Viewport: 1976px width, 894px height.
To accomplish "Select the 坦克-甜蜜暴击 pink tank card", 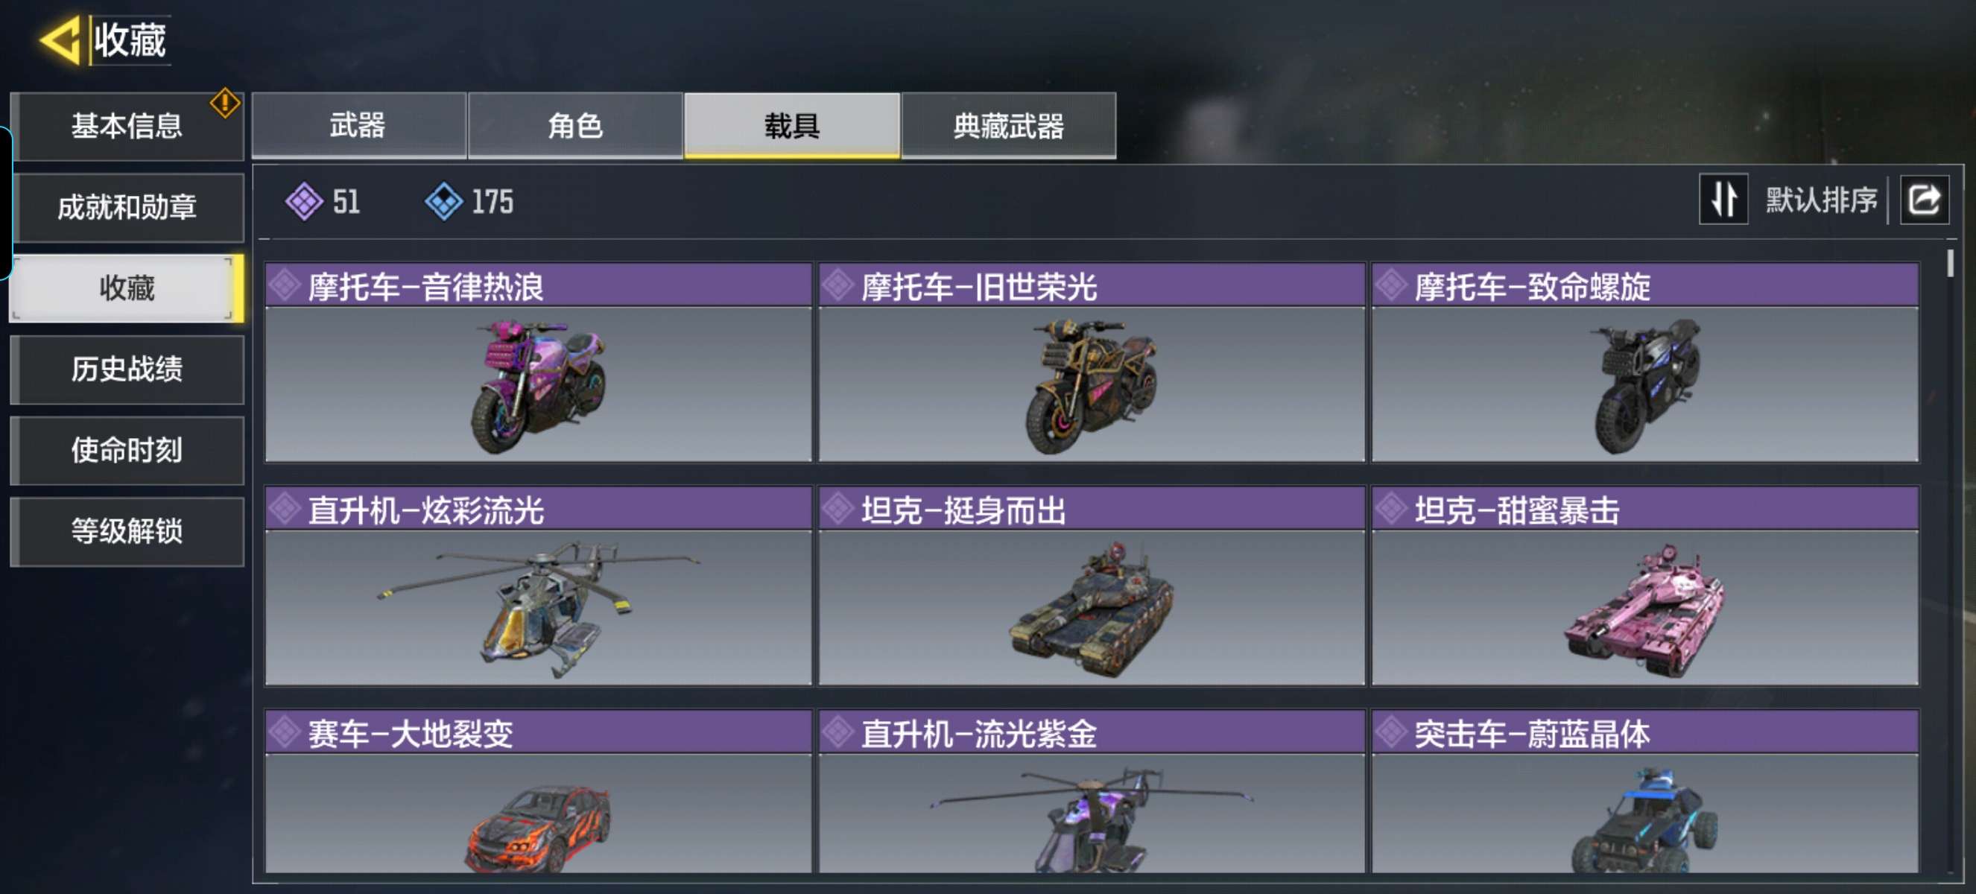I will pos(1644,586).
